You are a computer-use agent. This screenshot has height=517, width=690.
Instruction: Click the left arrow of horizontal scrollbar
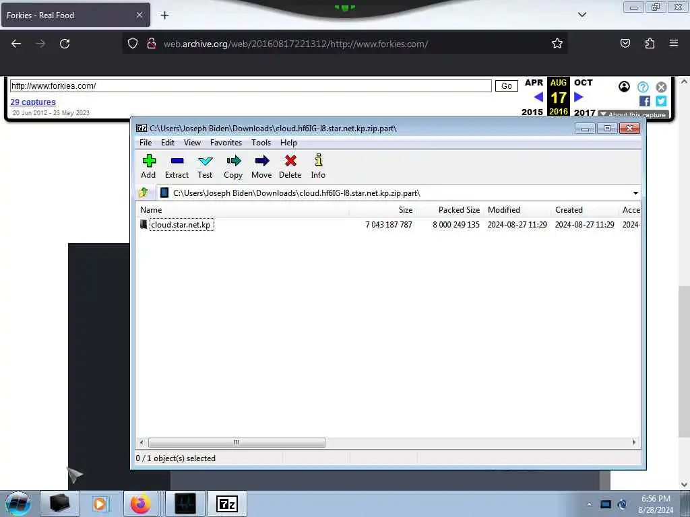pos(142,442)
